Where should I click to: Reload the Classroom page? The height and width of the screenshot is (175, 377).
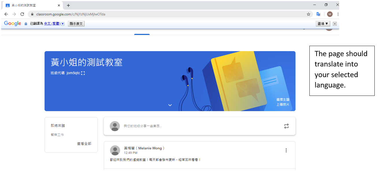point(22,14)
